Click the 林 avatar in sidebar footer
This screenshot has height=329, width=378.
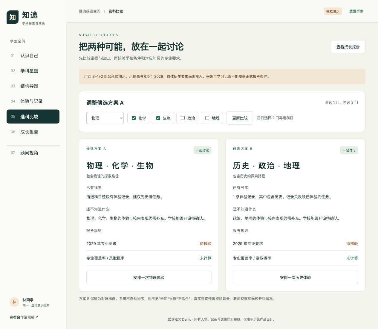point(14,302)
